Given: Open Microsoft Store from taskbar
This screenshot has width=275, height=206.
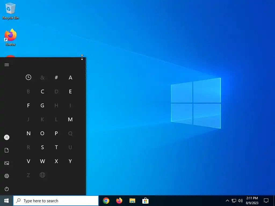Looking at the screenshot, I should tap(145, 201).
